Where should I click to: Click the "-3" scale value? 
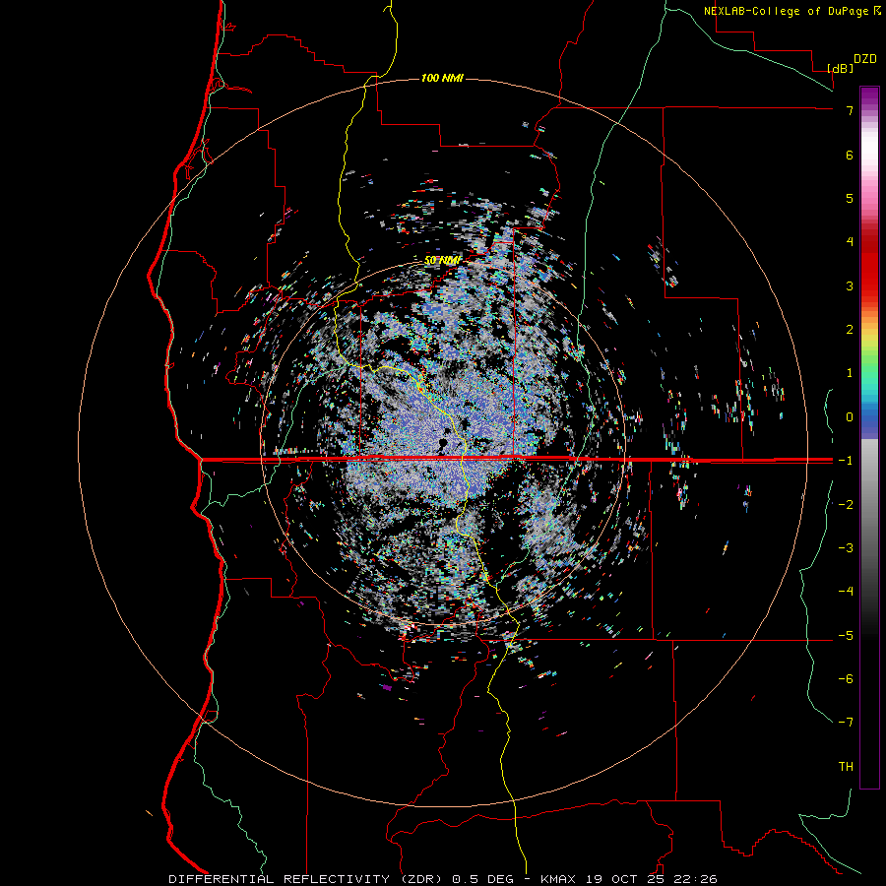[846, 548]
